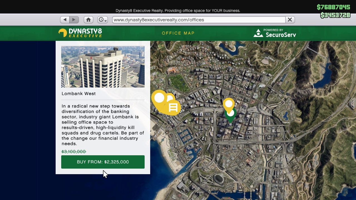Go forward with the browser forward arrow
Image resolution: width=356 pixels, height=200 pixels.
(x=74, y=20)
